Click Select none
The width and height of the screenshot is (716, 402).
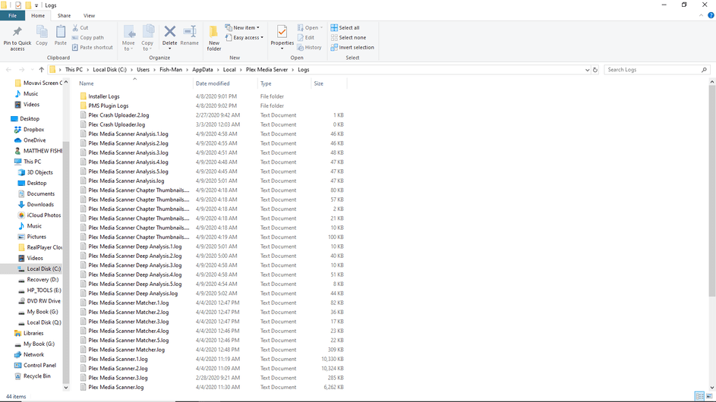(348, 37)
